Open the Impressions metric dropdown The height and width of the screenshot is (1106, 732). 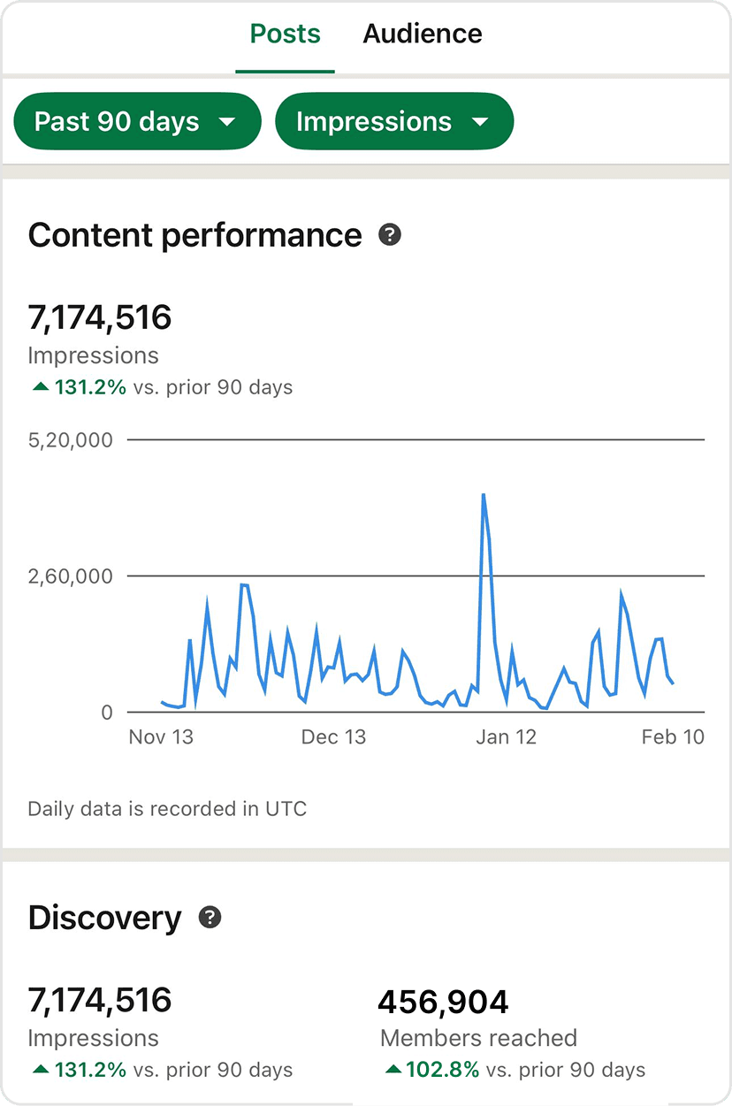point(393,122)
